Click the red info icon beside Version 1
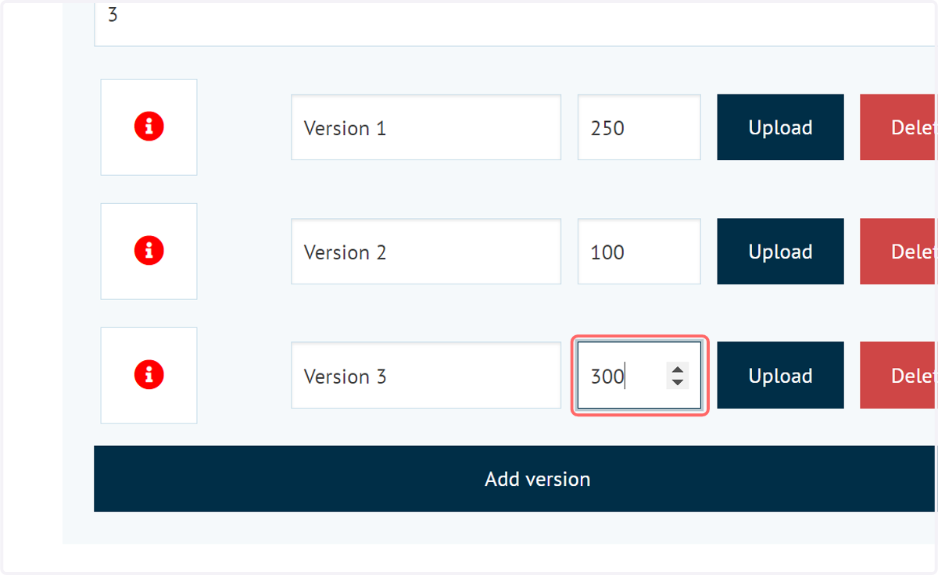Viewport: 938px width, 575px height. click(x=149, y=127)
